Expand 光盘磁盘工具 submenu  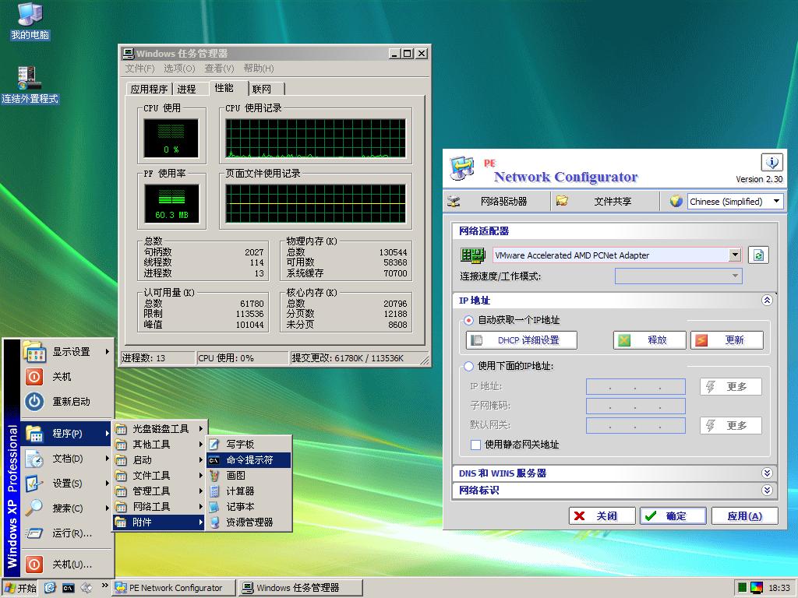click(159, 429)
